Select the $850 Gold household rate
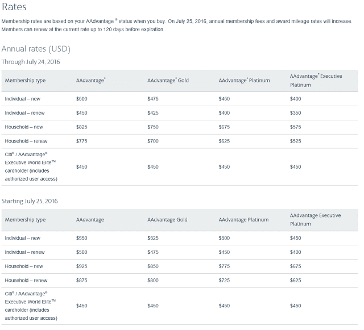 pos(153,266)
